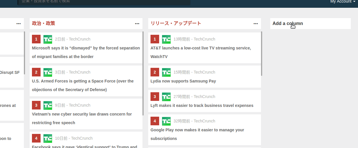This screenshot has width=358, height=148.
Task: Click TechCrunch logo on Lyft travel expenses article
Action: pyautogui.click(x=166, y=97)
